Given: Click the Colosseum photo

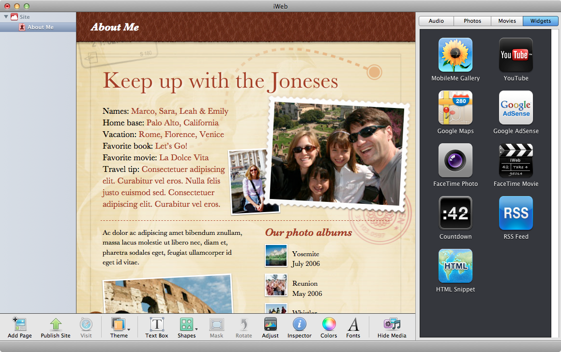Looking at the screenshot, I should pos(168,294).
